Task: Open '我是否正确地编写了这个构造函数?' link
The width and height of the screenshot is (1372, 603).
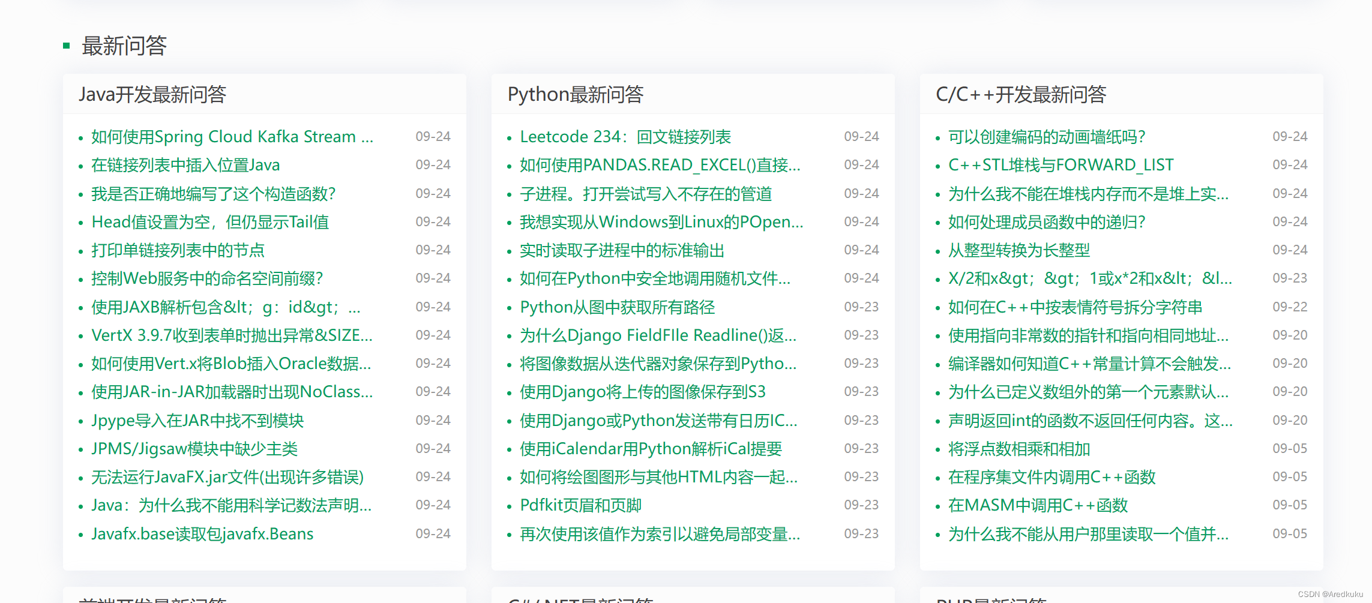Action: (213, 194)
